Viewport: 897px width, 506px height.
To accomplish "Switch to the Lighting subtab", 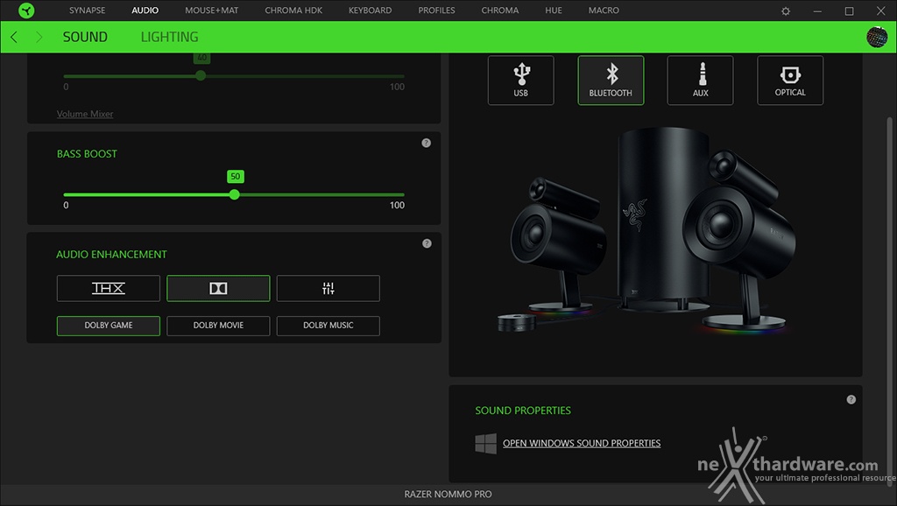I will point(169,37).
